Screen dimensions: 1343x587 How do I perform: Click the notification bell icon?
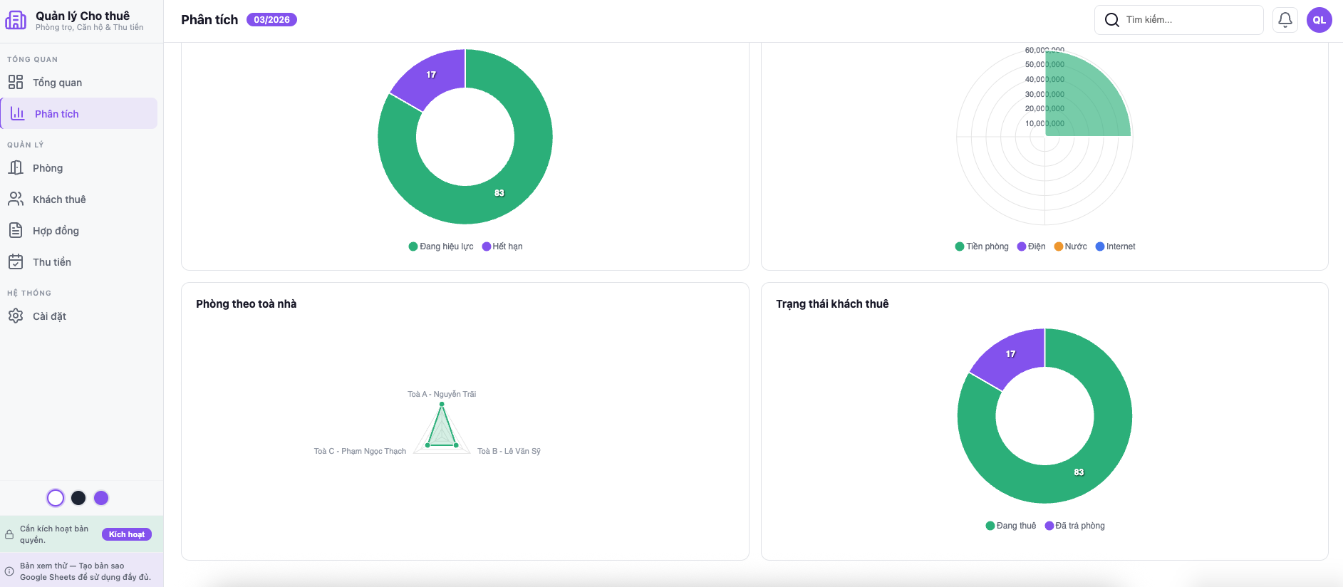pyautogui.click(x=1285, y=20)
